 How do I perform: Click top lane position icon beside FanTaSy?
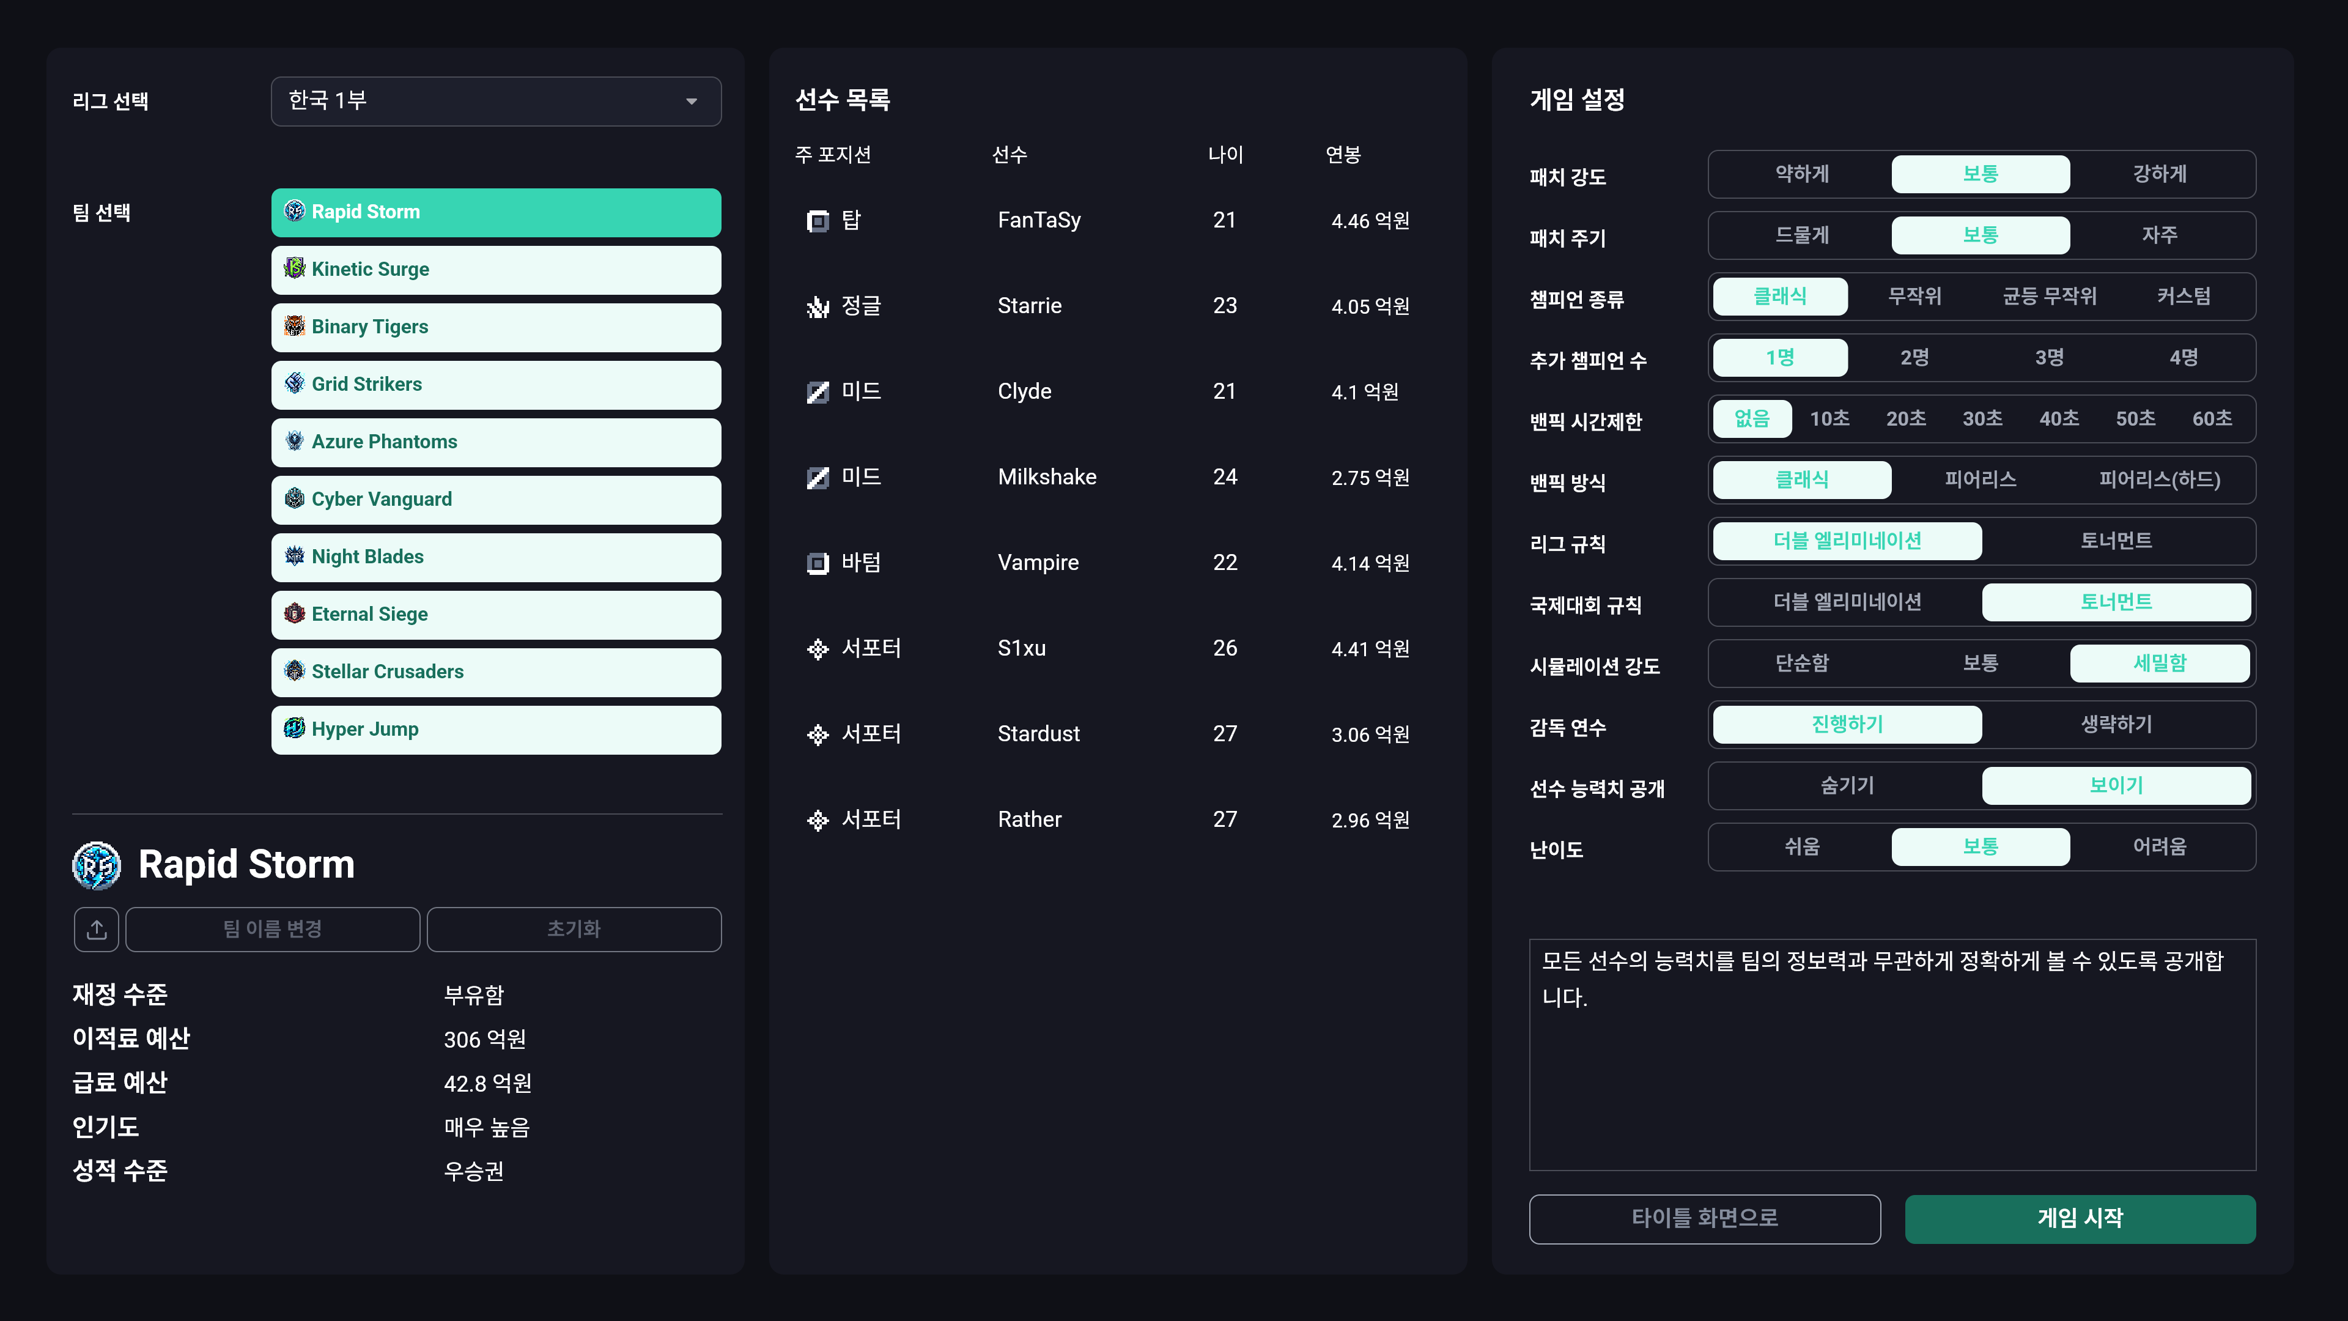click(818, 221)
